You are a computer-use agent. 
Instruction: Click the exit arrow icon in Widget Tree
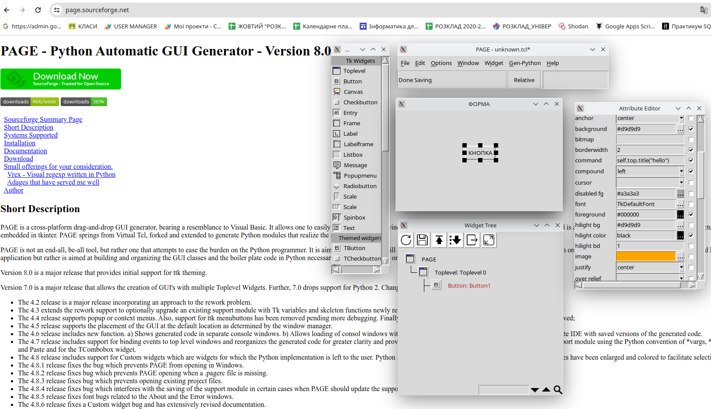[x=472, y=240]
